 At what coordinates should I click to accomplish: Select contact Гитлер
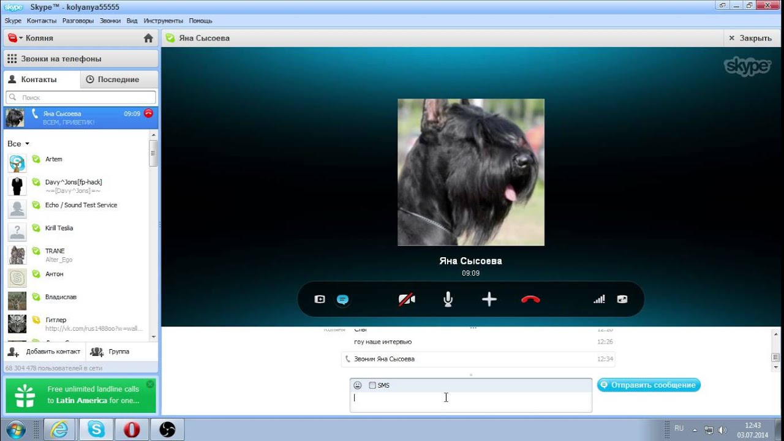coord(77,323)
